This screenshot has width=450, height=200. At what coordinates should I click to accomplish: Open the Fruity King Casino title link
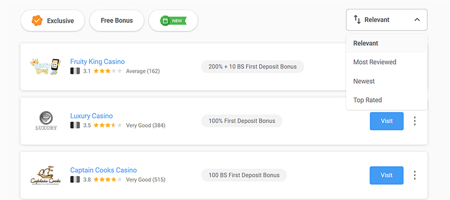click(97, 61)
